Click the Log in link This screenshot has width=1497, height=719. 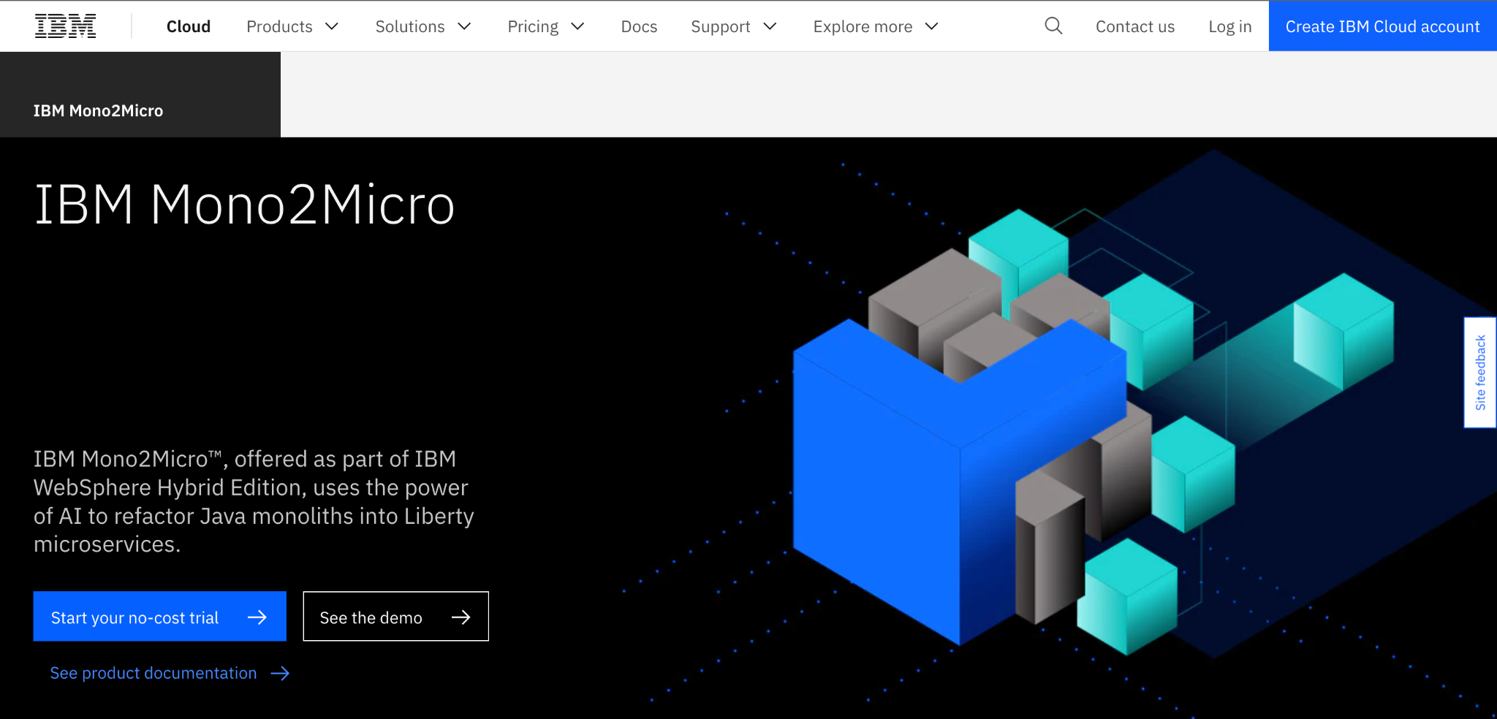(x=1229, y=26)
